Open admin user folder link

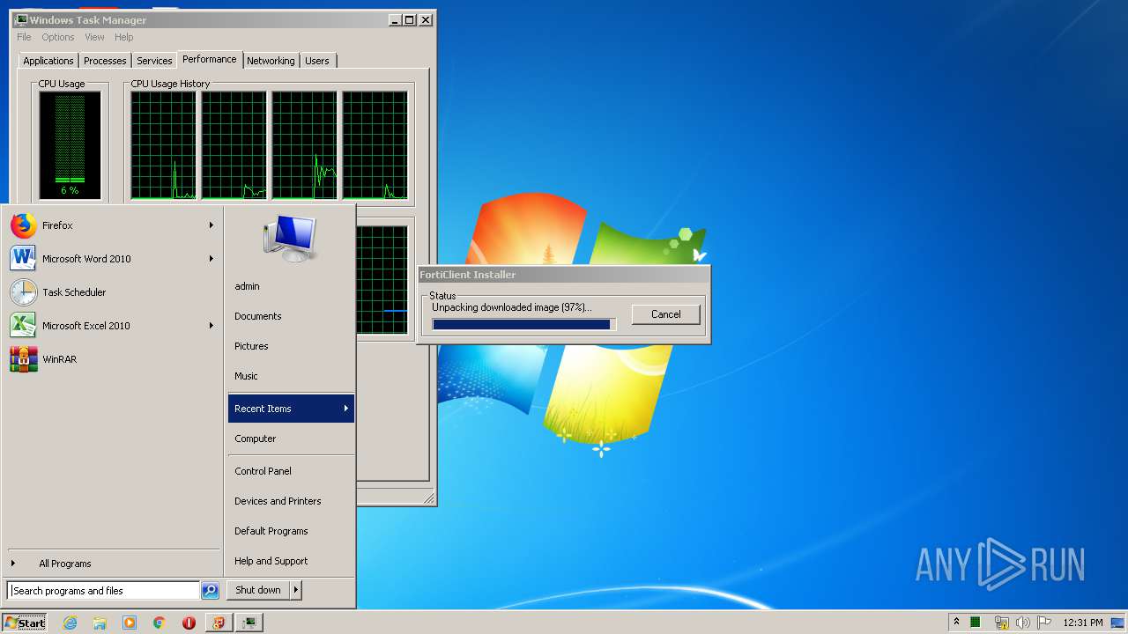(x=247, y=286)
